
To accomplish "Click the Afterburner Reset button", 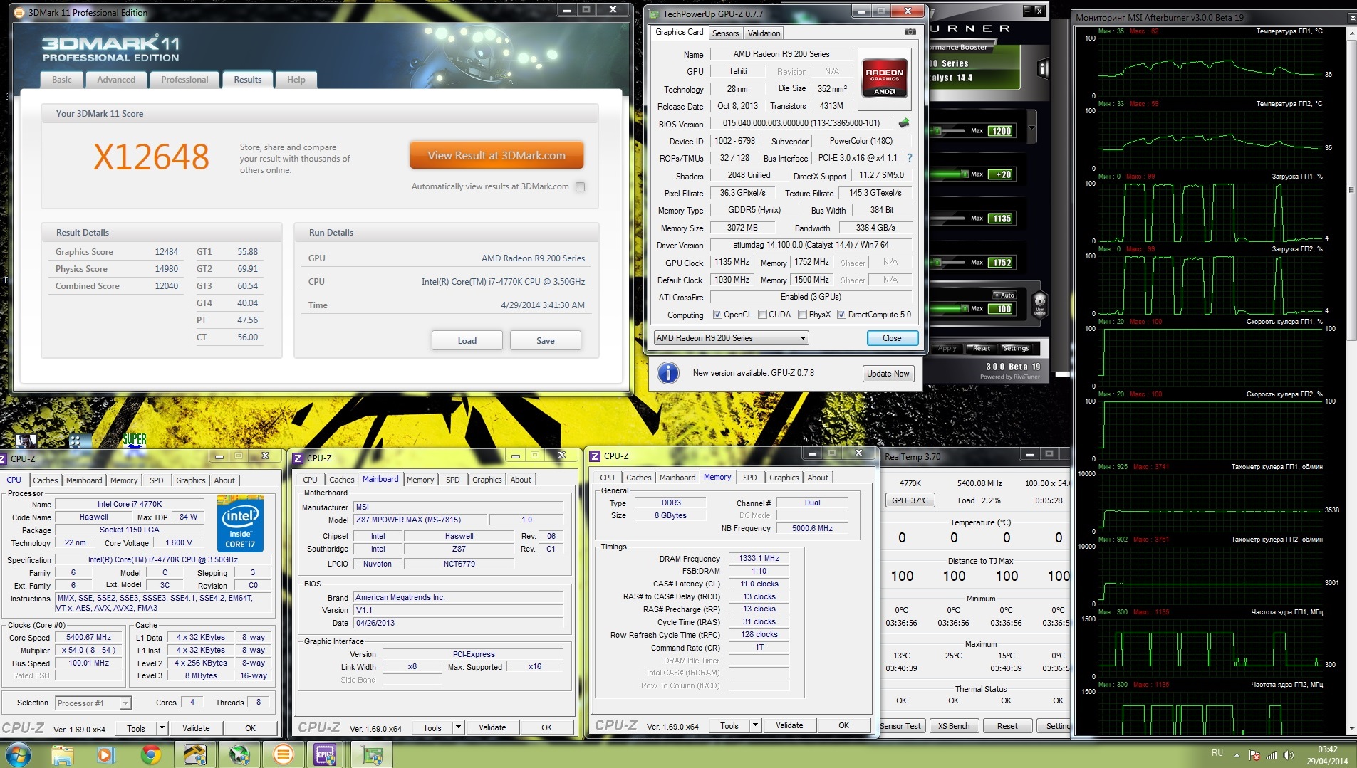I will point(982,348).
